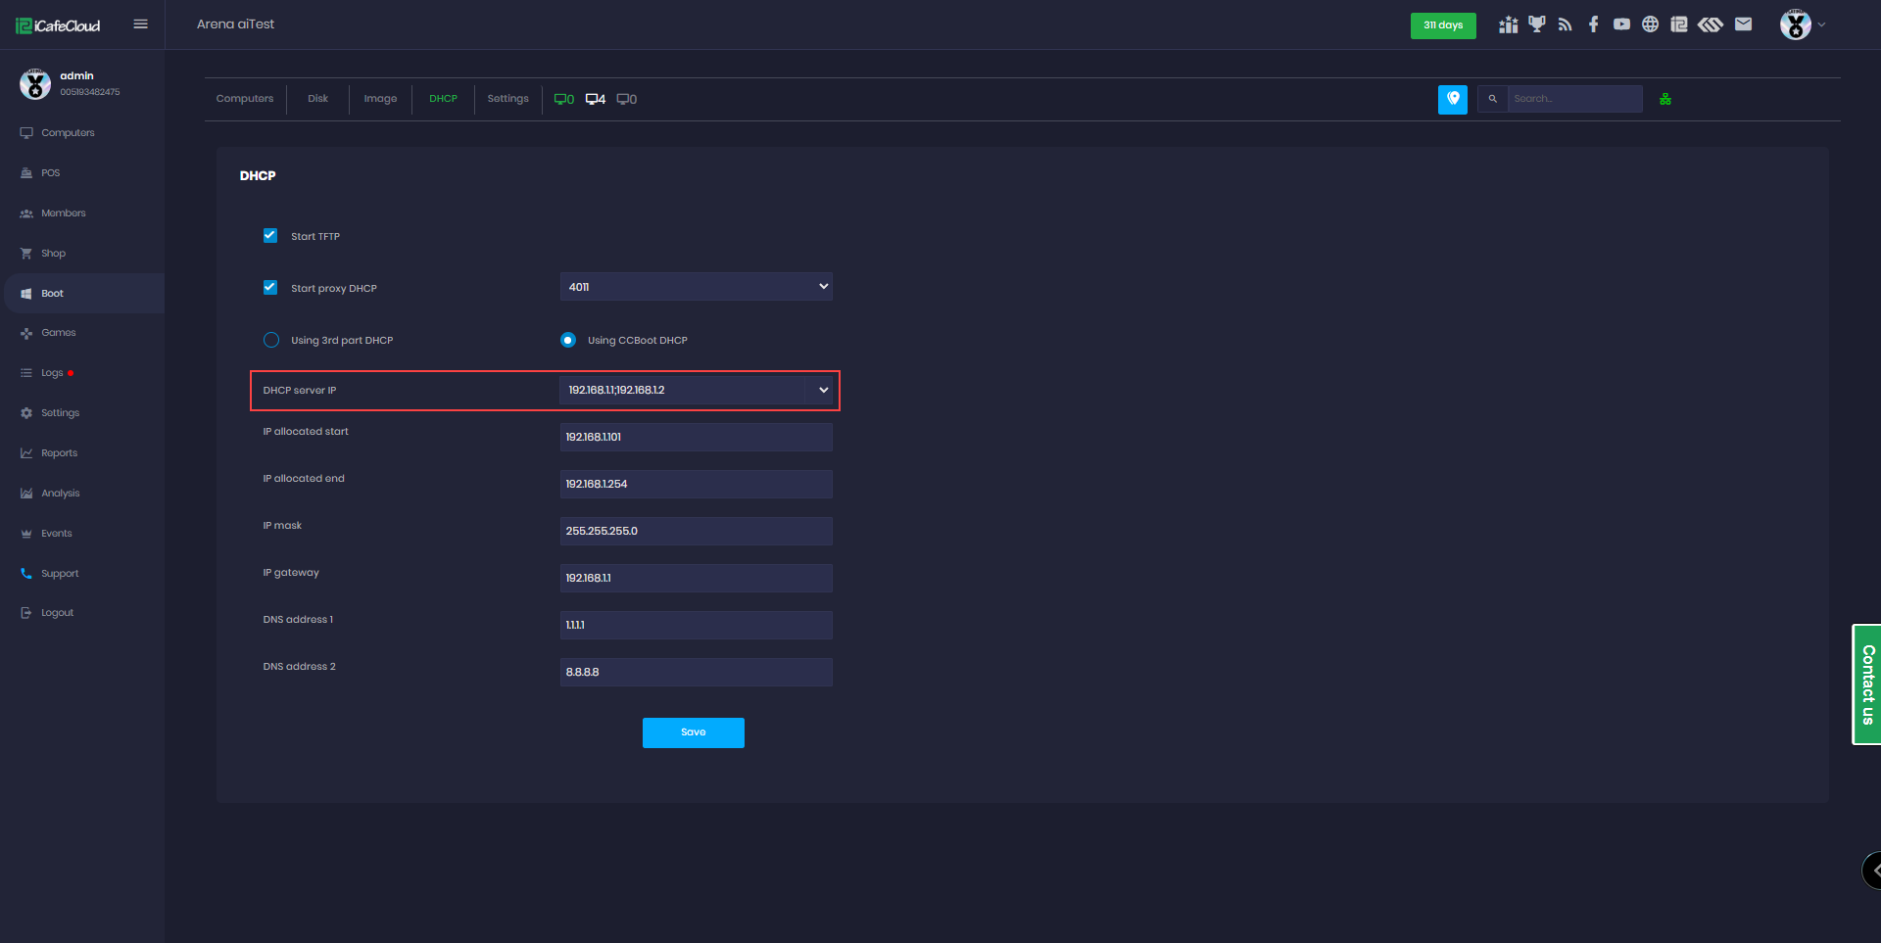The image size is (1881, 943).
Task: Open the Contact us panel
Action: 1869,684
